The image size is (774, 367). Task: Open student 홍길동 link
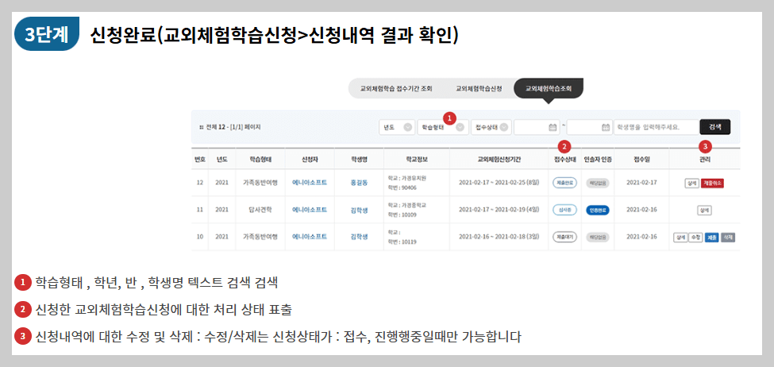(x=360, y=183)
